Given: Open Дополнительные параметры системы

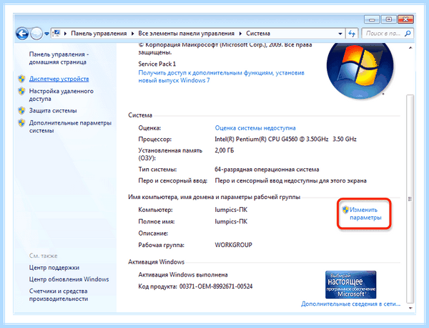Looking at the screenshot, I should 70,127.
